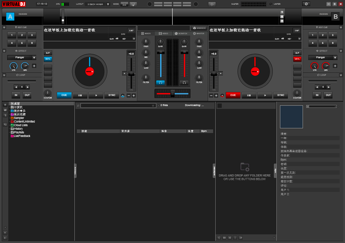Click loop IN button on deck A
Viewport: 345px width, 243px height.
(16, 95)
